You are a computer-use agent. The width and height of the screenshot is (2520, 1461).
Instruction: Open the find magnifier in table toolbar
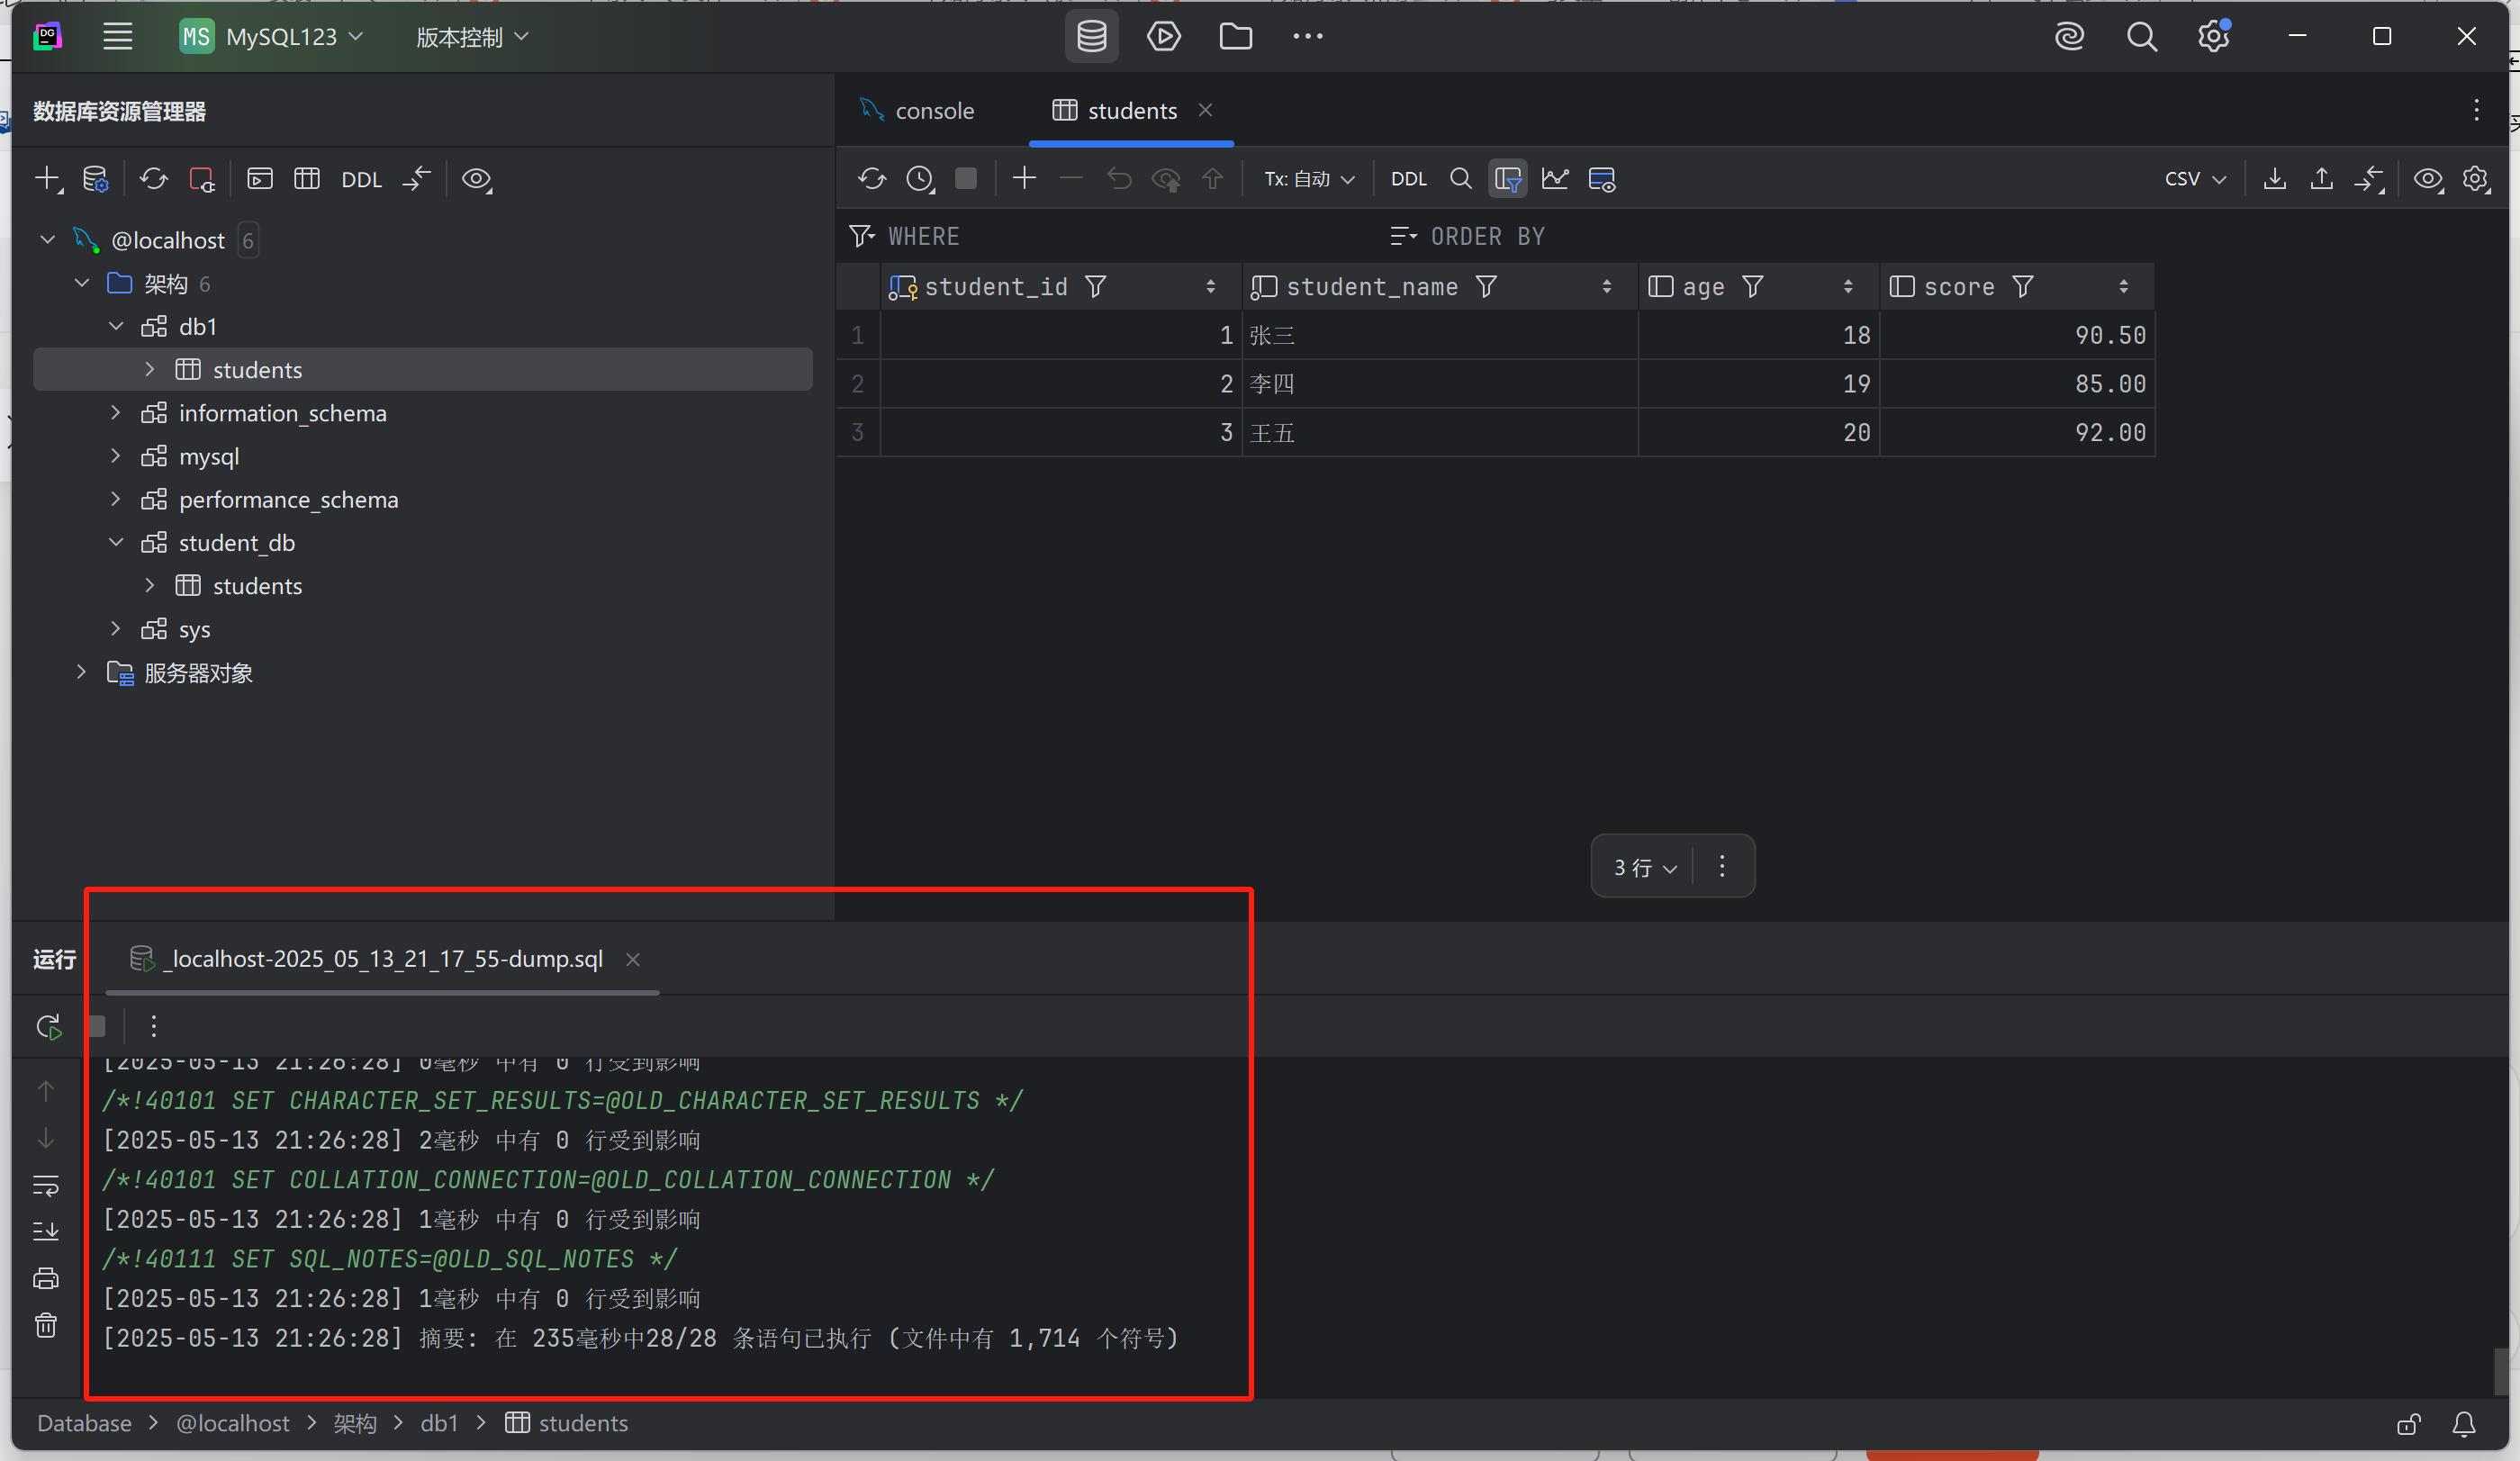click(1460, 179)
